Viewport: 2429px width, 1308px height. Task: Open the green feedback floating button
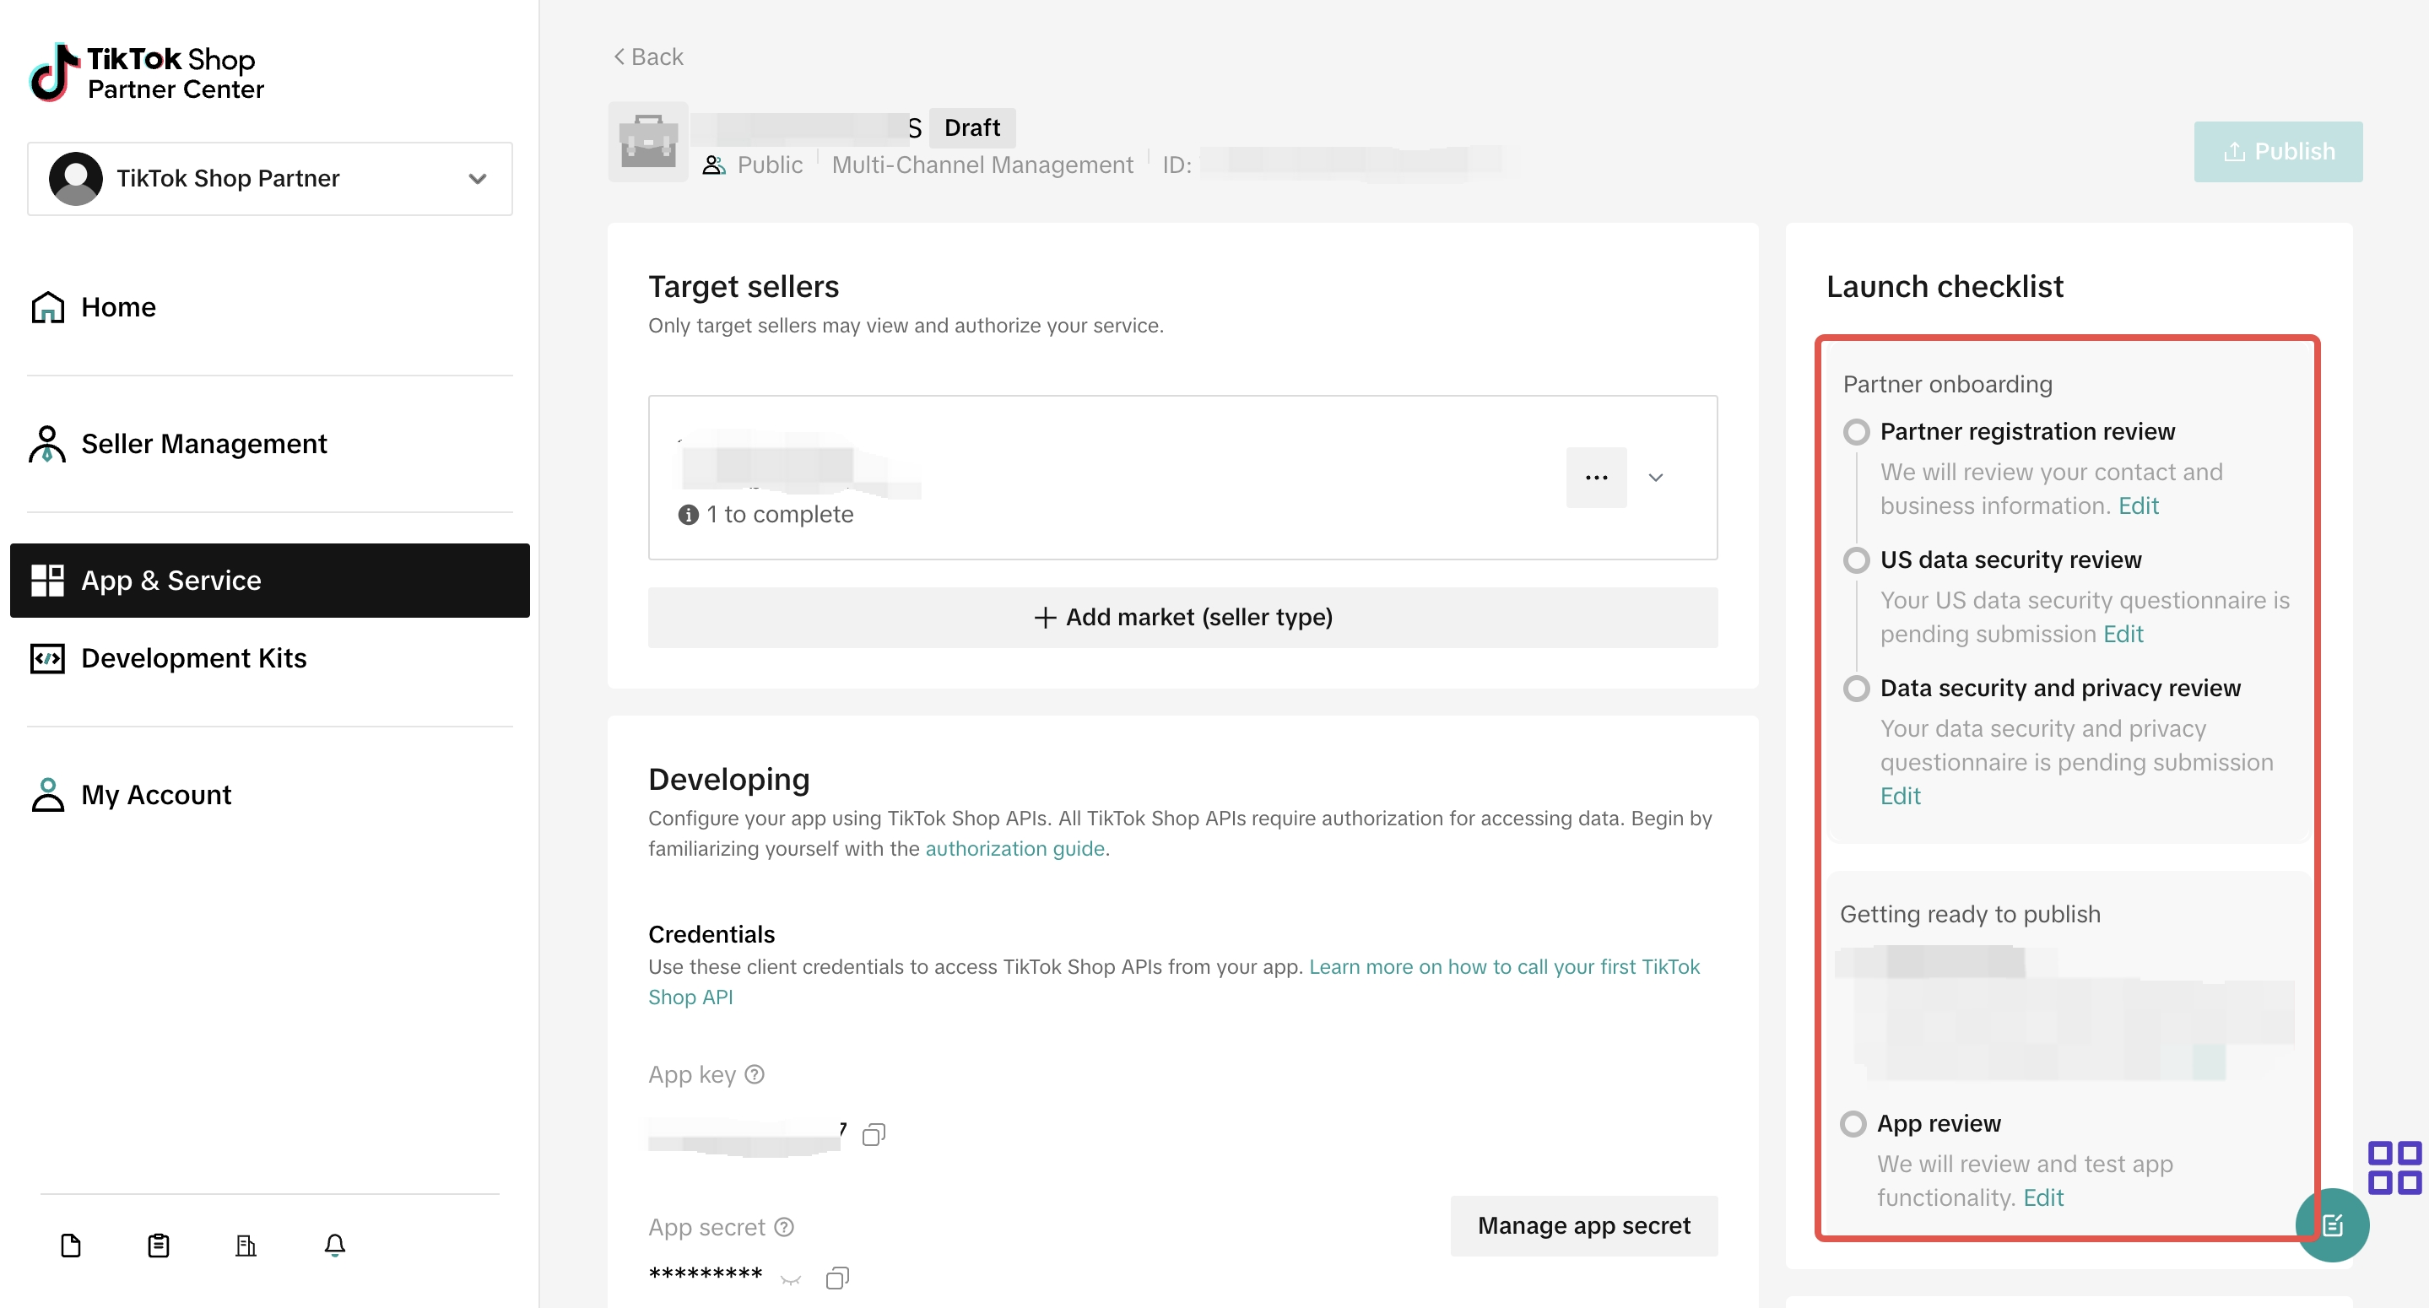click(x=2332, y=1225)
